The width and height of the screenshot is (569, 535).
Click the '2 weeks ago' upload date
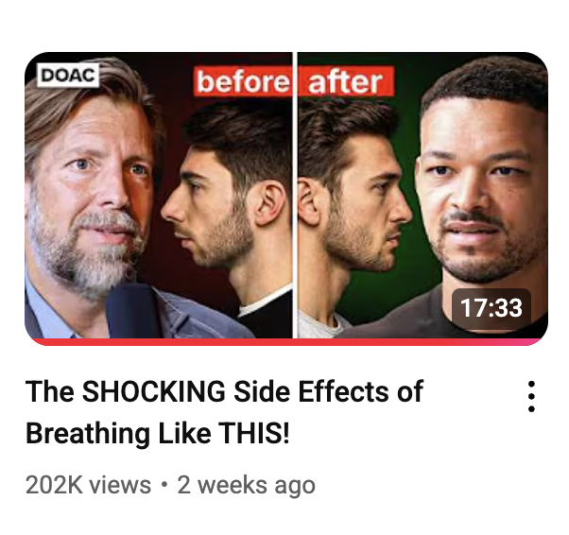tap(247, 486)
